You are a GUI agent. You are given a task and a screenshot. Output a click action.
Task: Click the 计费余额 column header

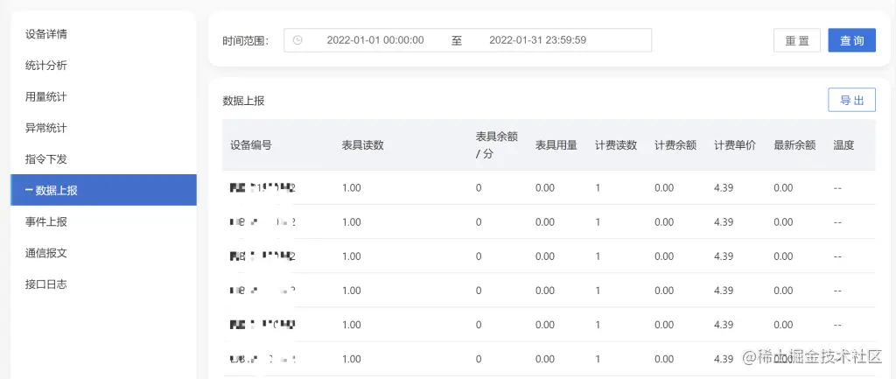click(x=675, y=145)
